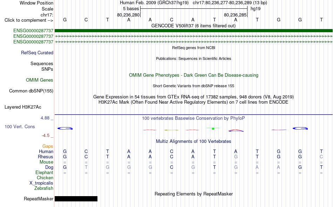Click the SNPs track label
333x207 pixels.
point(47,69)
